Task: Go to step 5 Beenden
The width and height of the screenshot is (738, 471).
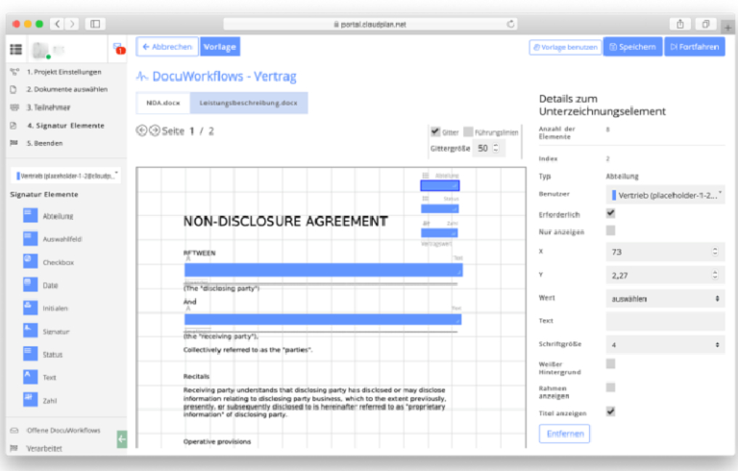Action: tap(44, 143)
